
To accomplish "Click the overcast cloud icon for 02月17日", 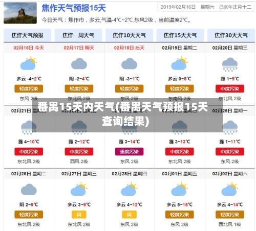I will pos(79,63).
